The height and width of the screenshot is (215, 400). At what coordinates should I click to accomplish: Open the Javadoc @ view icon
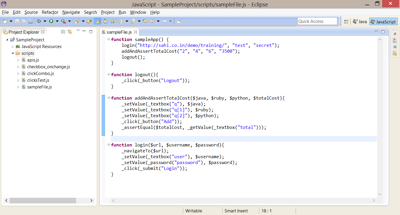(395, 47)
